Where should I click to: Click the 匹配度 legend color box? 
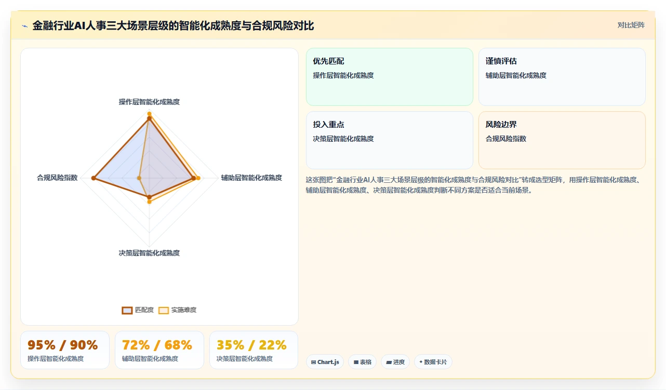point(127,310)
